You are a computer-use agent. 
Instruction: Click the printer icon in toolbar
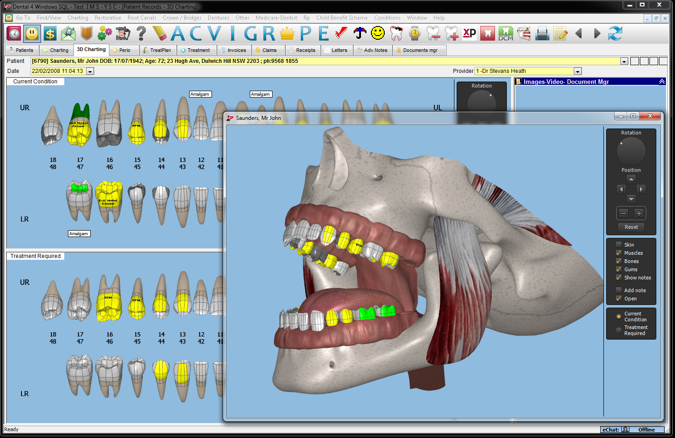point(542,34)
